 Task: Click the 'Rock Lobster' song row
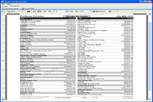48,45
